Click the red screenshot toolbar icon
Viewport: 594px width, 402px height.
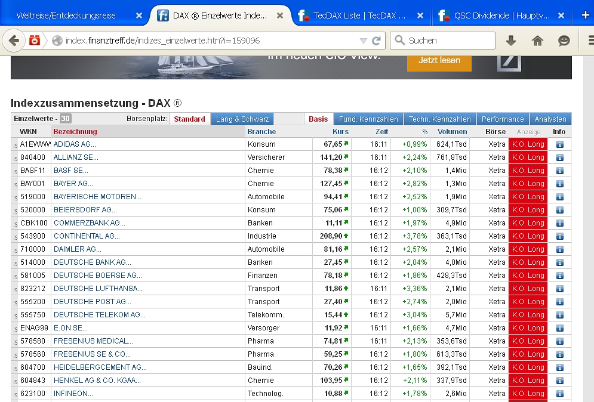pyautogui.click(x=35, y=40)
